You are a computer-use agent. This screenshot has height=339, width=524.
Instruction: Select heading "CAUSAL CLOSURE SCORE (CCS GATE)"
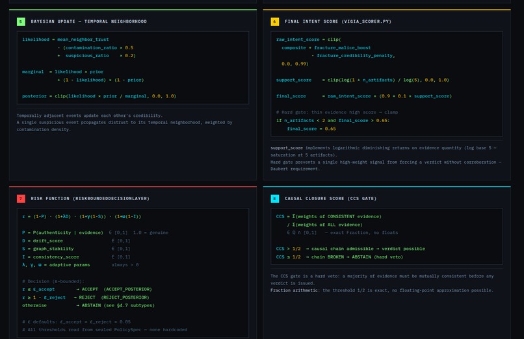[x=330, y=199]
